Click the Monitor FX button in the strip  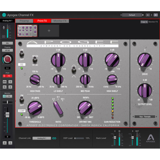[9, 96]
